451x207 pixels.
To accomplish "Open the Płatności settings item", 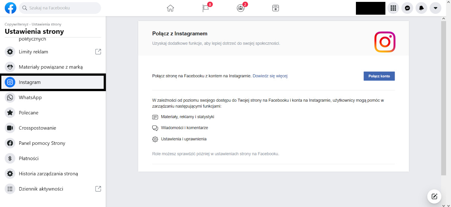I will click(53, 158).
